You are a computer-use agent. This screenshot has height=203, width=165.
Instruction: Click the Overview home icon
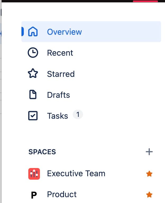pyautogui.click(x=33, y=32)
